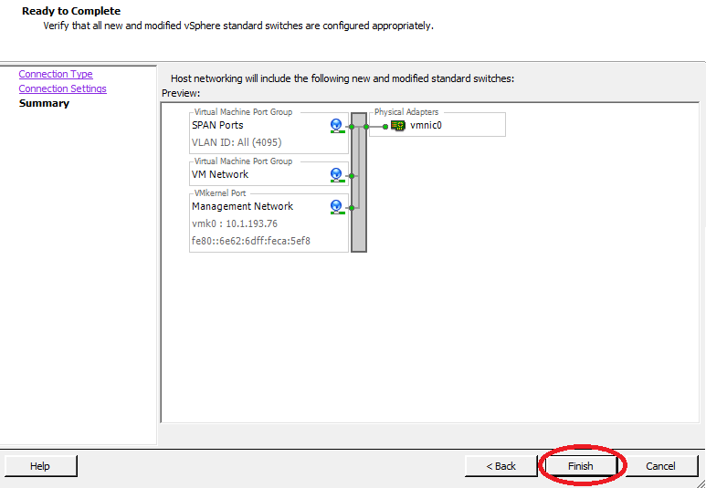Cancel the wizard
Image resolution: width=706 pixels, height=488 pixels.
pyautogui.click(x=660, y=466)
